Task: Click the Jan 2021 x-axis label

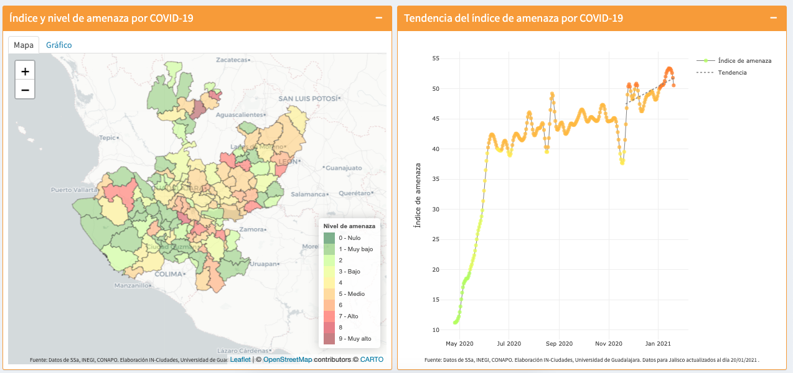Action: tap(658, 343)
